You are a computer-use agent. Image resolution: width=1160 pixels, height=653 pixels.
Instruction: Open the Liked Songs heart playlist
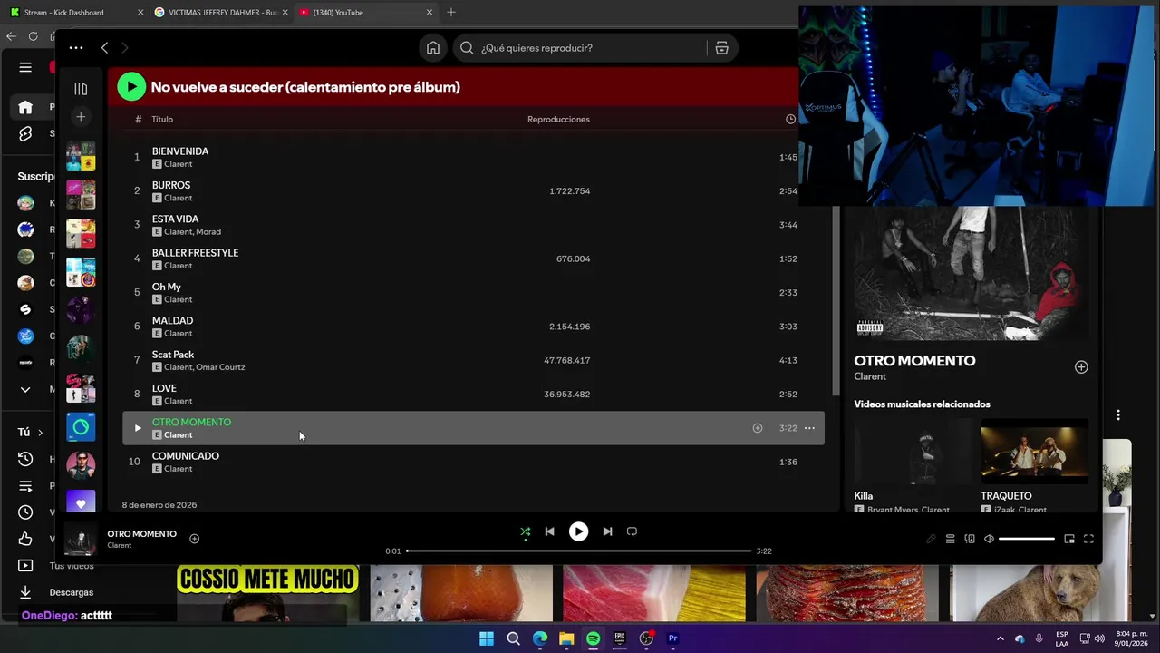81,502
